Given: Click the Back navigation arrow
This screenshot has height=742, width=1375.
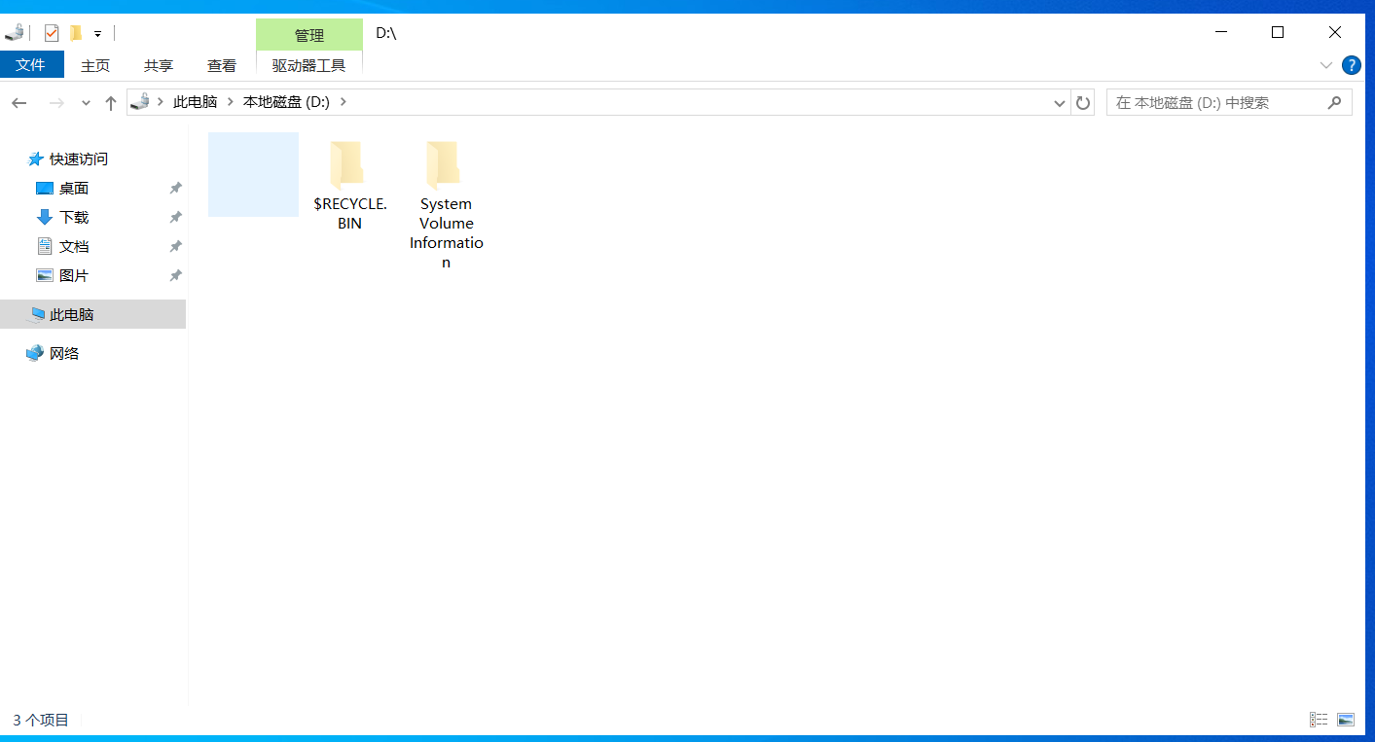Looking at the screenshot, I should click(x=19, y=103).
